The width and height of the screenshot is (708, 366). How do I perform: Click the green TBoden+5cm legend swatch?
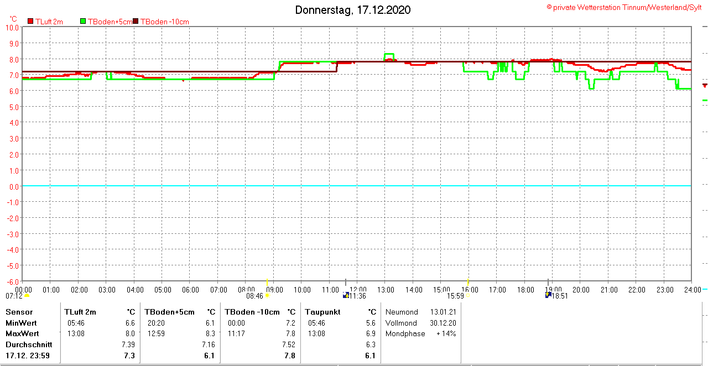(x=84, y=22)
